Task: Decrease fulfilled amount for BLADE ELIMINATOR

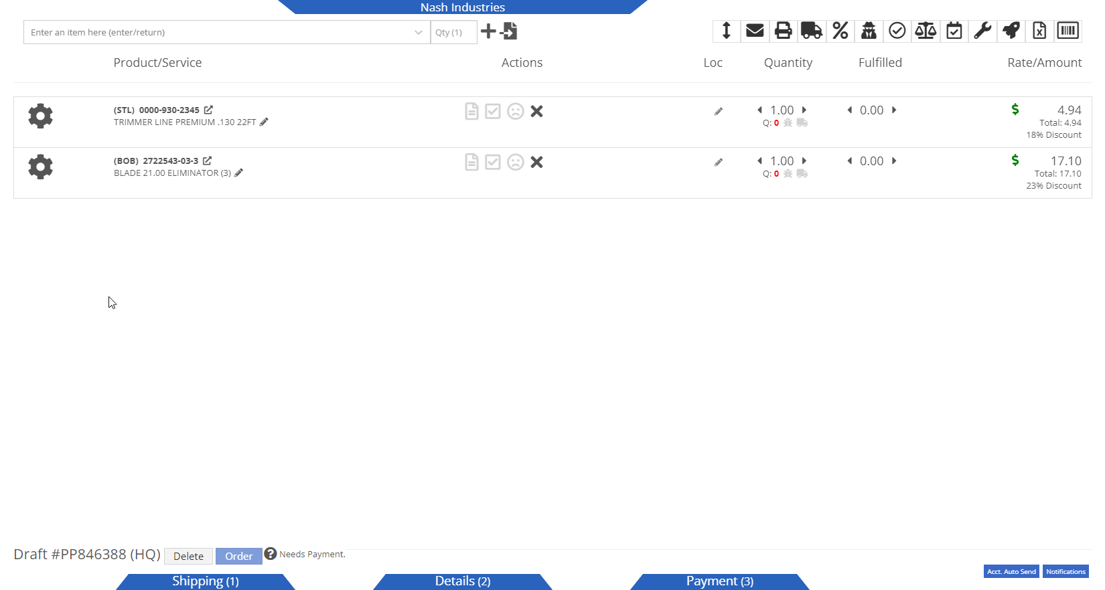Action: 850,161
